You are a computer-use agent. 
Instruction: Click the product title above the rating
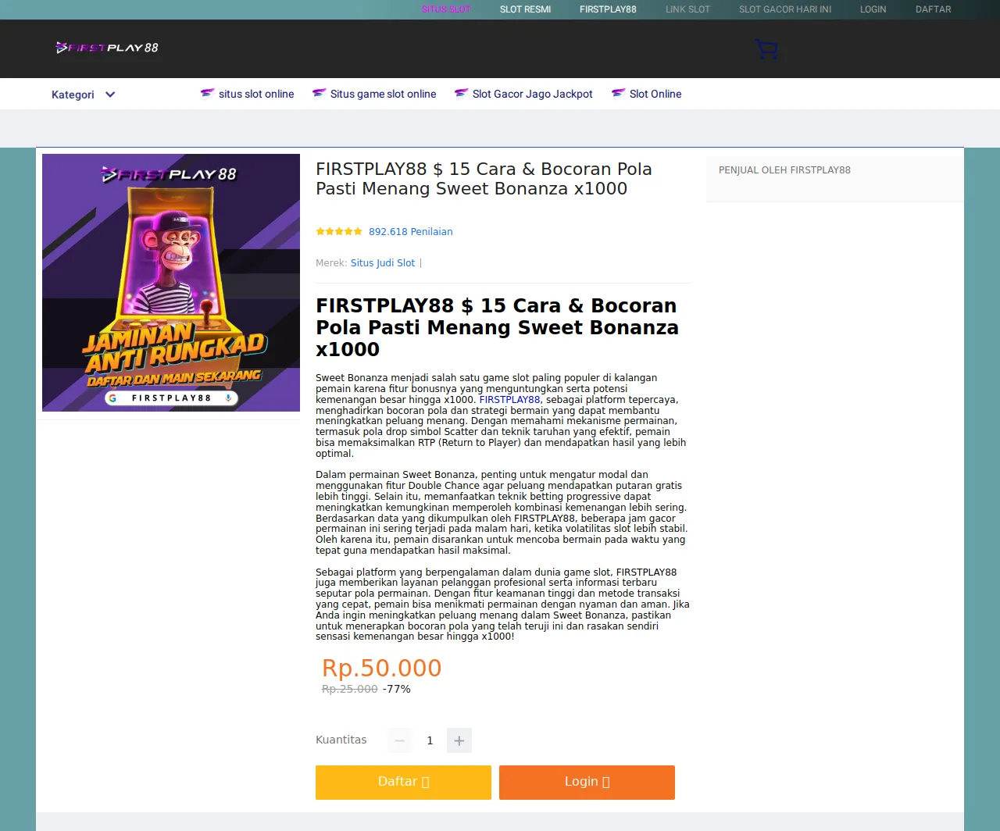[484, 179]
